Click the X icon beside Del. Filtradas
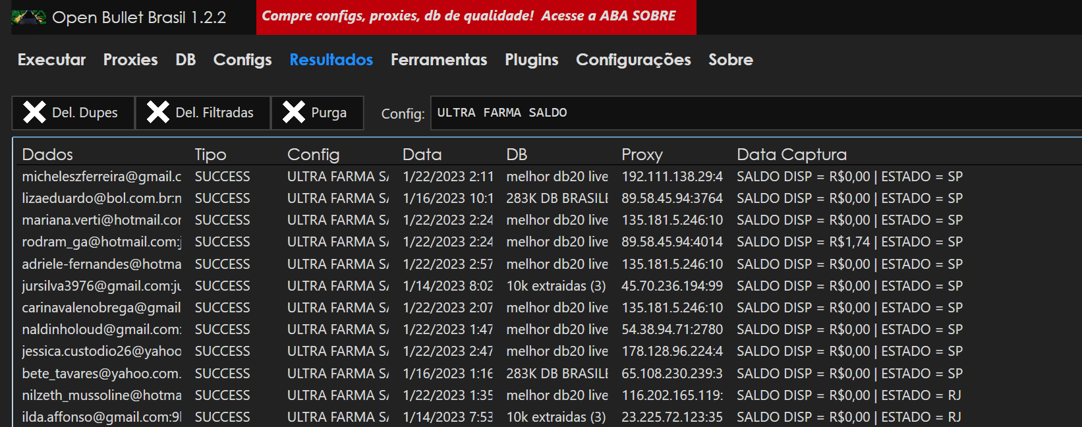1082x427 pixels. click(158, 113)
